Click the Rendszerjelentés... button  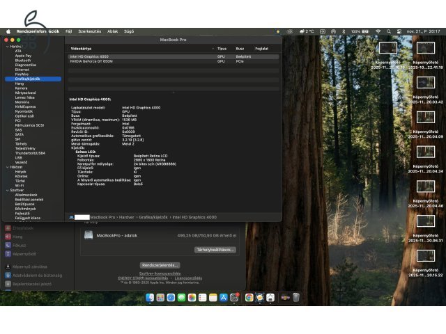(x=160, y=265)
